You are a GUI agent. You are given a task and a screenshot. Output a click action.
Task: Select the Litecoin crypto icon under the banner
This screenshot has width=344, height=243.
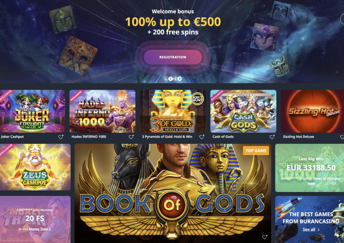tap(166, 79)
